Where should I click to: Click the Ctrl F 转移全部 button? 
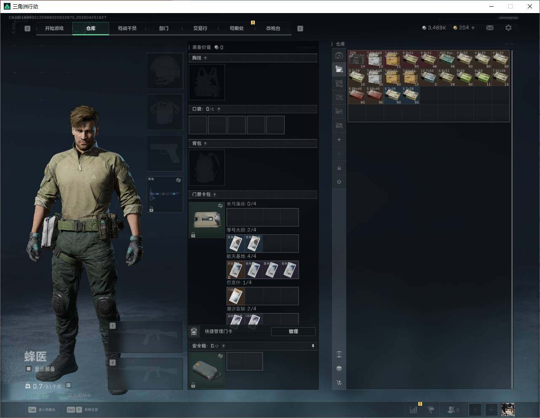(83, 410)
